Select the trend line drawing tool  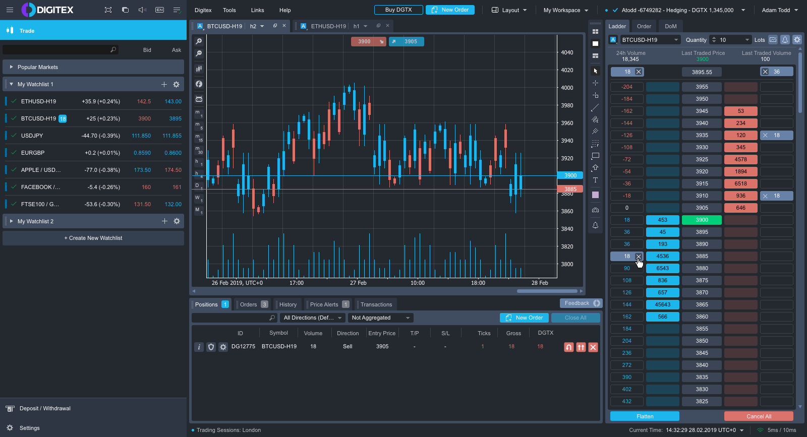(x=595, y=107)
